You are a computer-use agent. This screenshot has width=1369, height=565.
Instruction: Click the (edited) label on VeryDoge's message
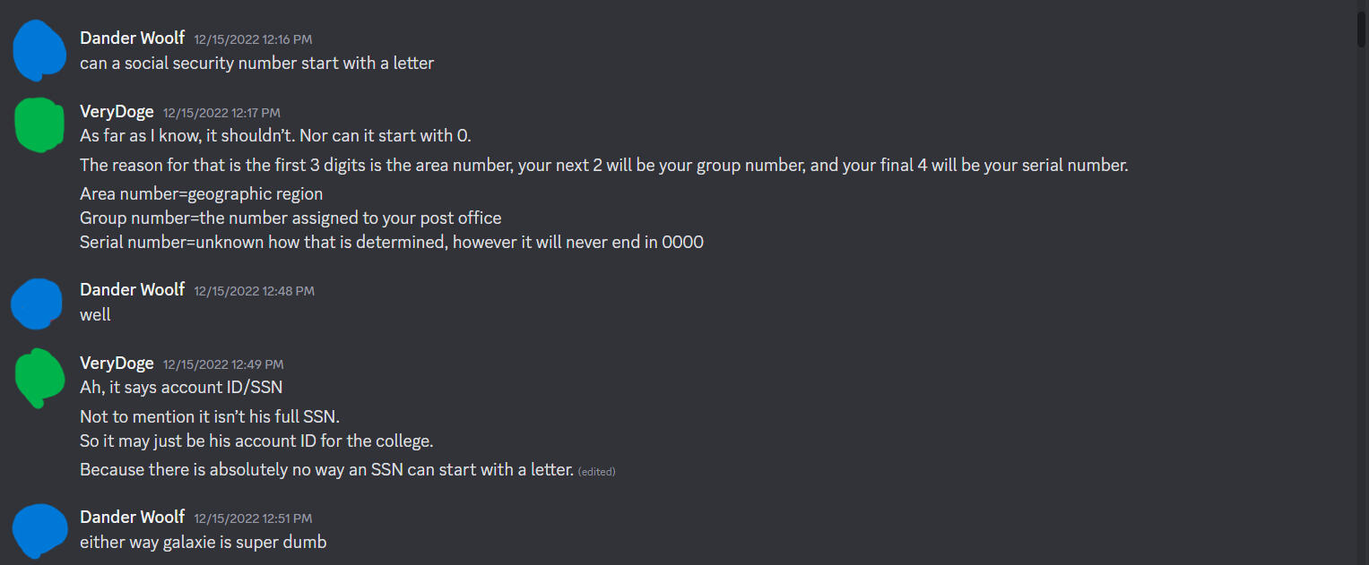pyautogui.click(x=598, y=471)
